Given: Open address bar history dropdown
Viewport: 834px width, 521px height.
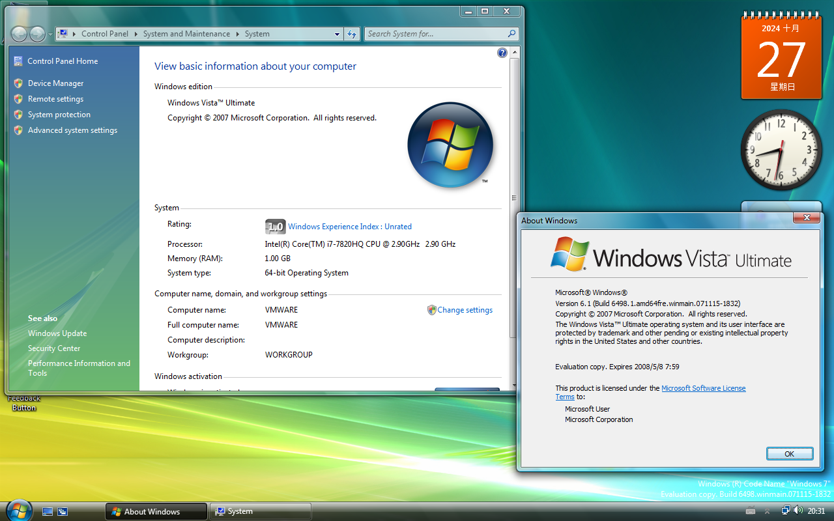Looking at the screenshot, I should click(337, 34).
